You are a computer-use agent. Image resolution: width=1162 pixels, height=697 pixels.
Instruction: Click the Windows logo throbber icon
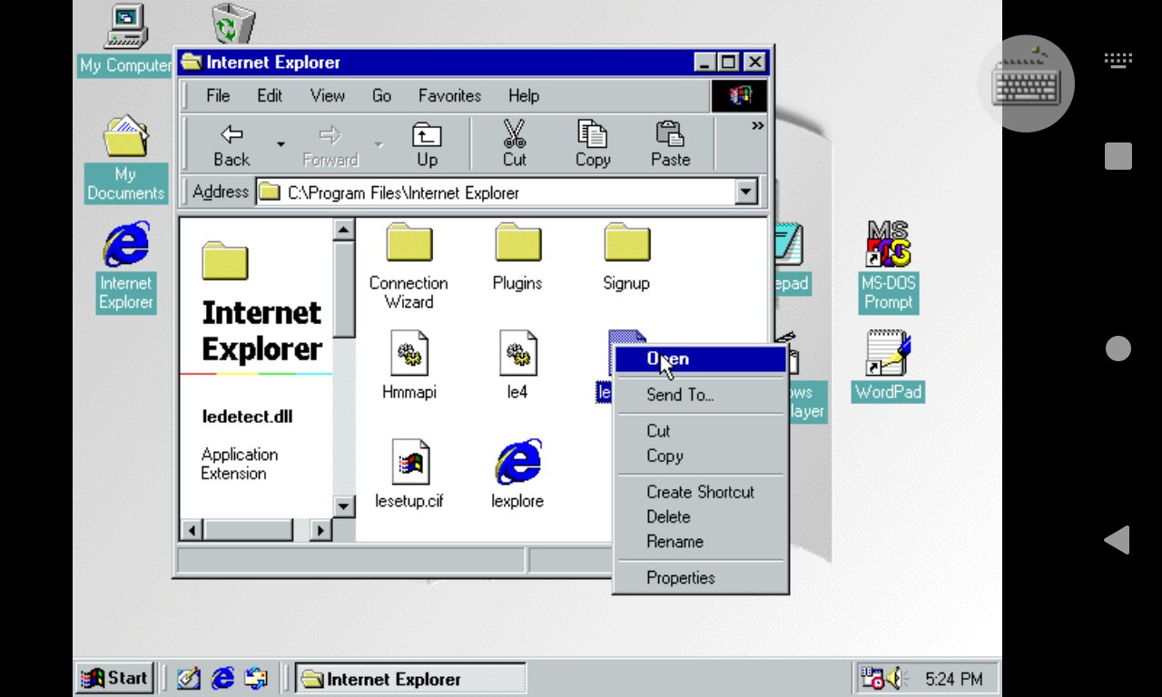(739, 95)
